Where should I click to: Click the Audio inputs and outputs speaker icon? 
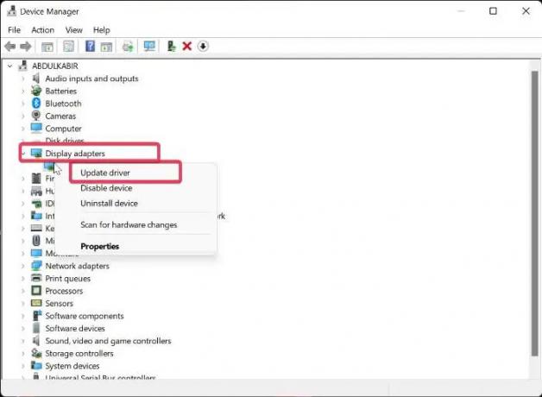(x=36, y=78)
